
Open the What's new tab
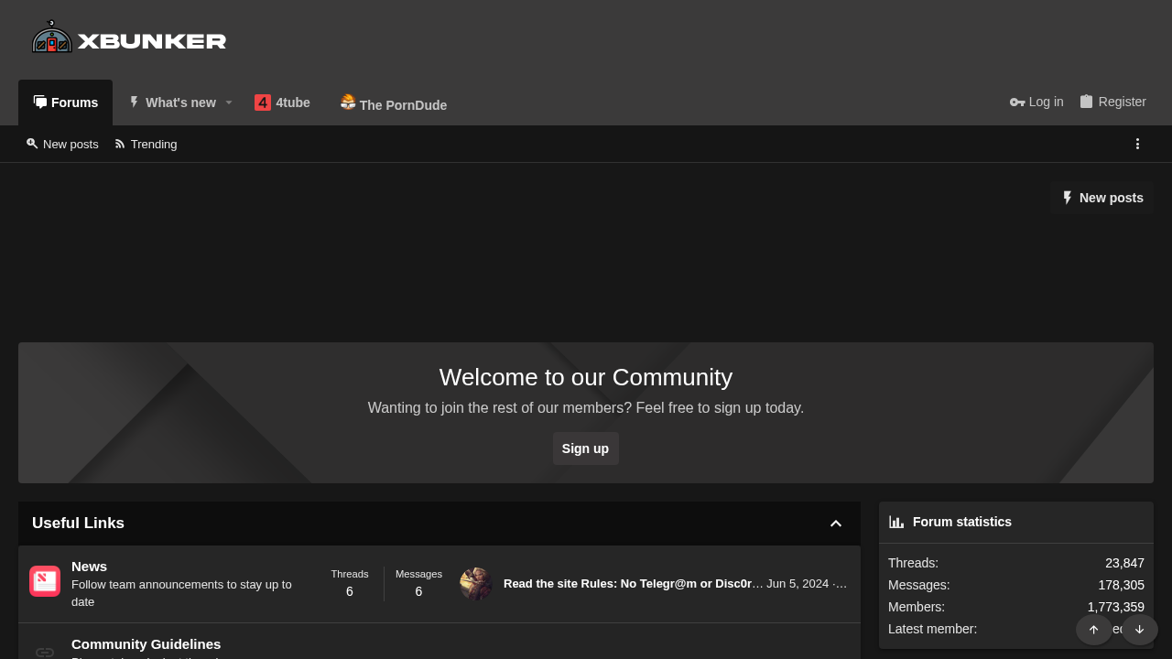[171, 103]
